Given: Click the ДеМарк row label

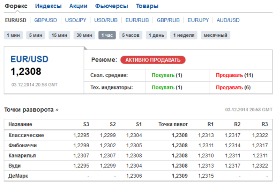Looking at the screenshot, I should coord(18,176).
